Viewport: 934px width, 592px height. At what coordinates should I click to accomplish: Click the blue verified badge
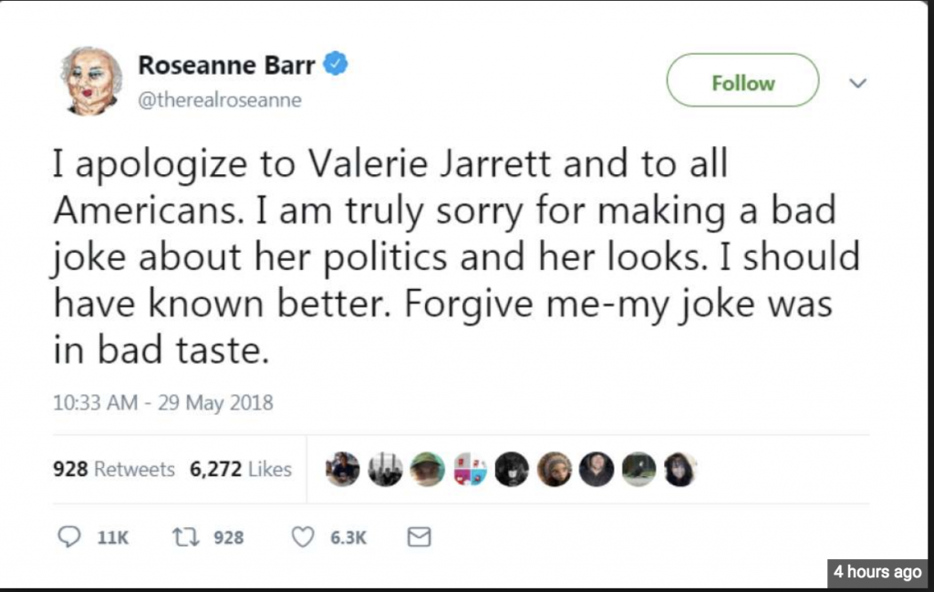(337, 65)
